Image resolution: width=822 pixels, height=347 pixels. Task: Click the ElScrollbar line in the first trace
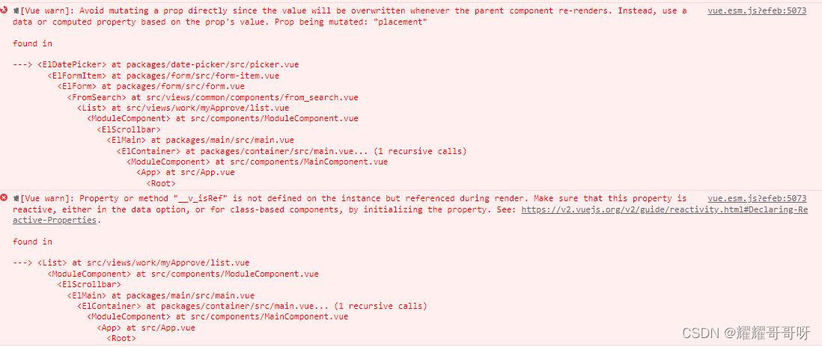click(x=129, y=129)
